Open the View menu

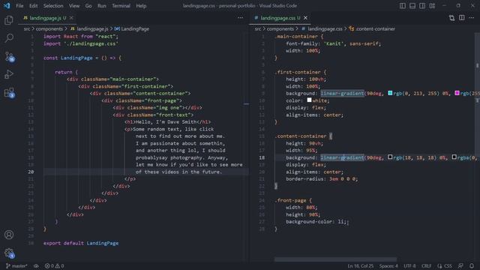[74, 5]
